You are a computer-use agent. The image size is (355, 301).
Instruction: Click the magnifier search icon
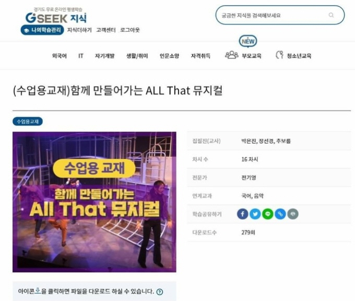click(331, 15)
